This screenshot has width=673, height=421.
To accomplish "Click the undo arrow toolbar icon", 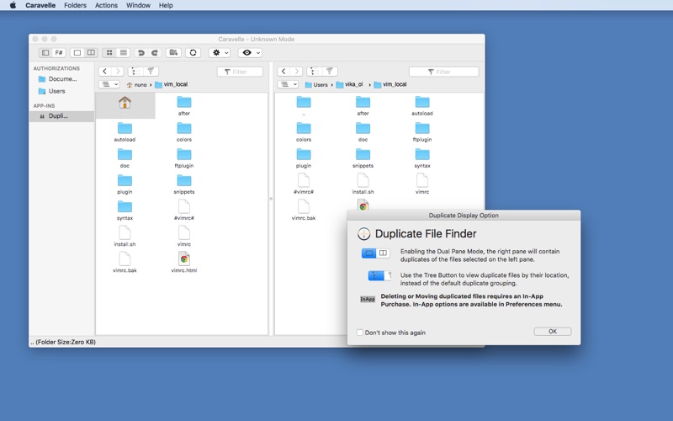I will point(141,53).
